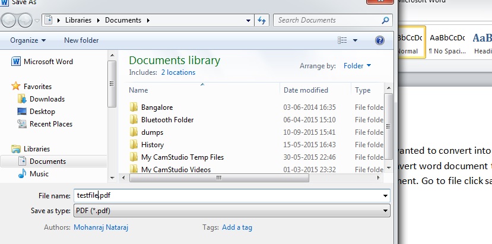492x244 pixels.
Task: Select Documents library in navigation pane
Action: click(x=53, y=161)
